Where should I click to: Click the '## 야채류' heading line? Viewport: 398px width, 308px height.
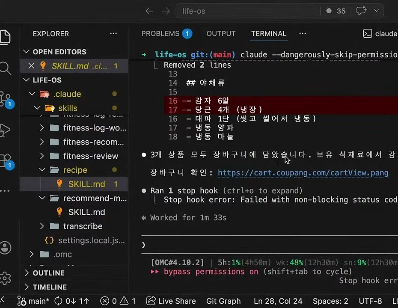pyautogui.click(x=205, y=83)
